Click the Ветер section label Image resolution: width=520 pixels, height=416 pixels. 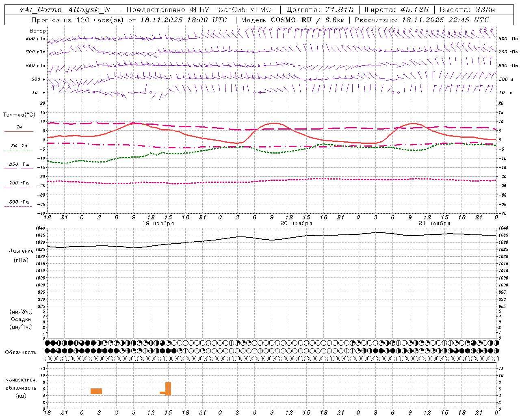tap(38, 31)
